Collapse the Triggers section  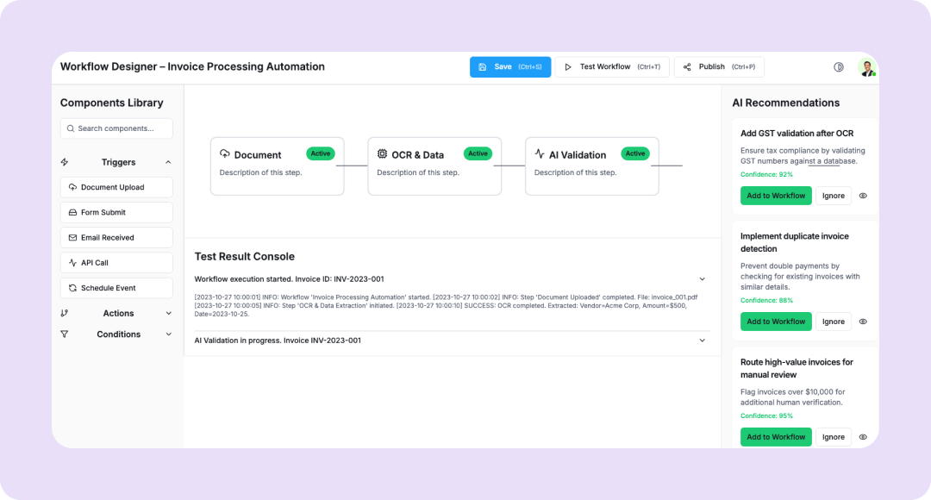(x=168, y=162)
